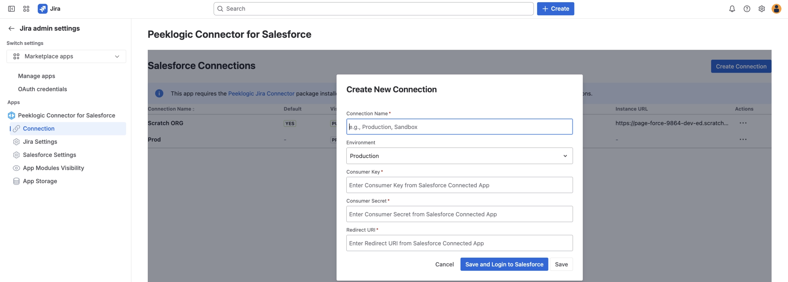Screen dimensions: 788x282
Task: Click the eye icon beside App Modules Visibility
Action: (16, 168)
